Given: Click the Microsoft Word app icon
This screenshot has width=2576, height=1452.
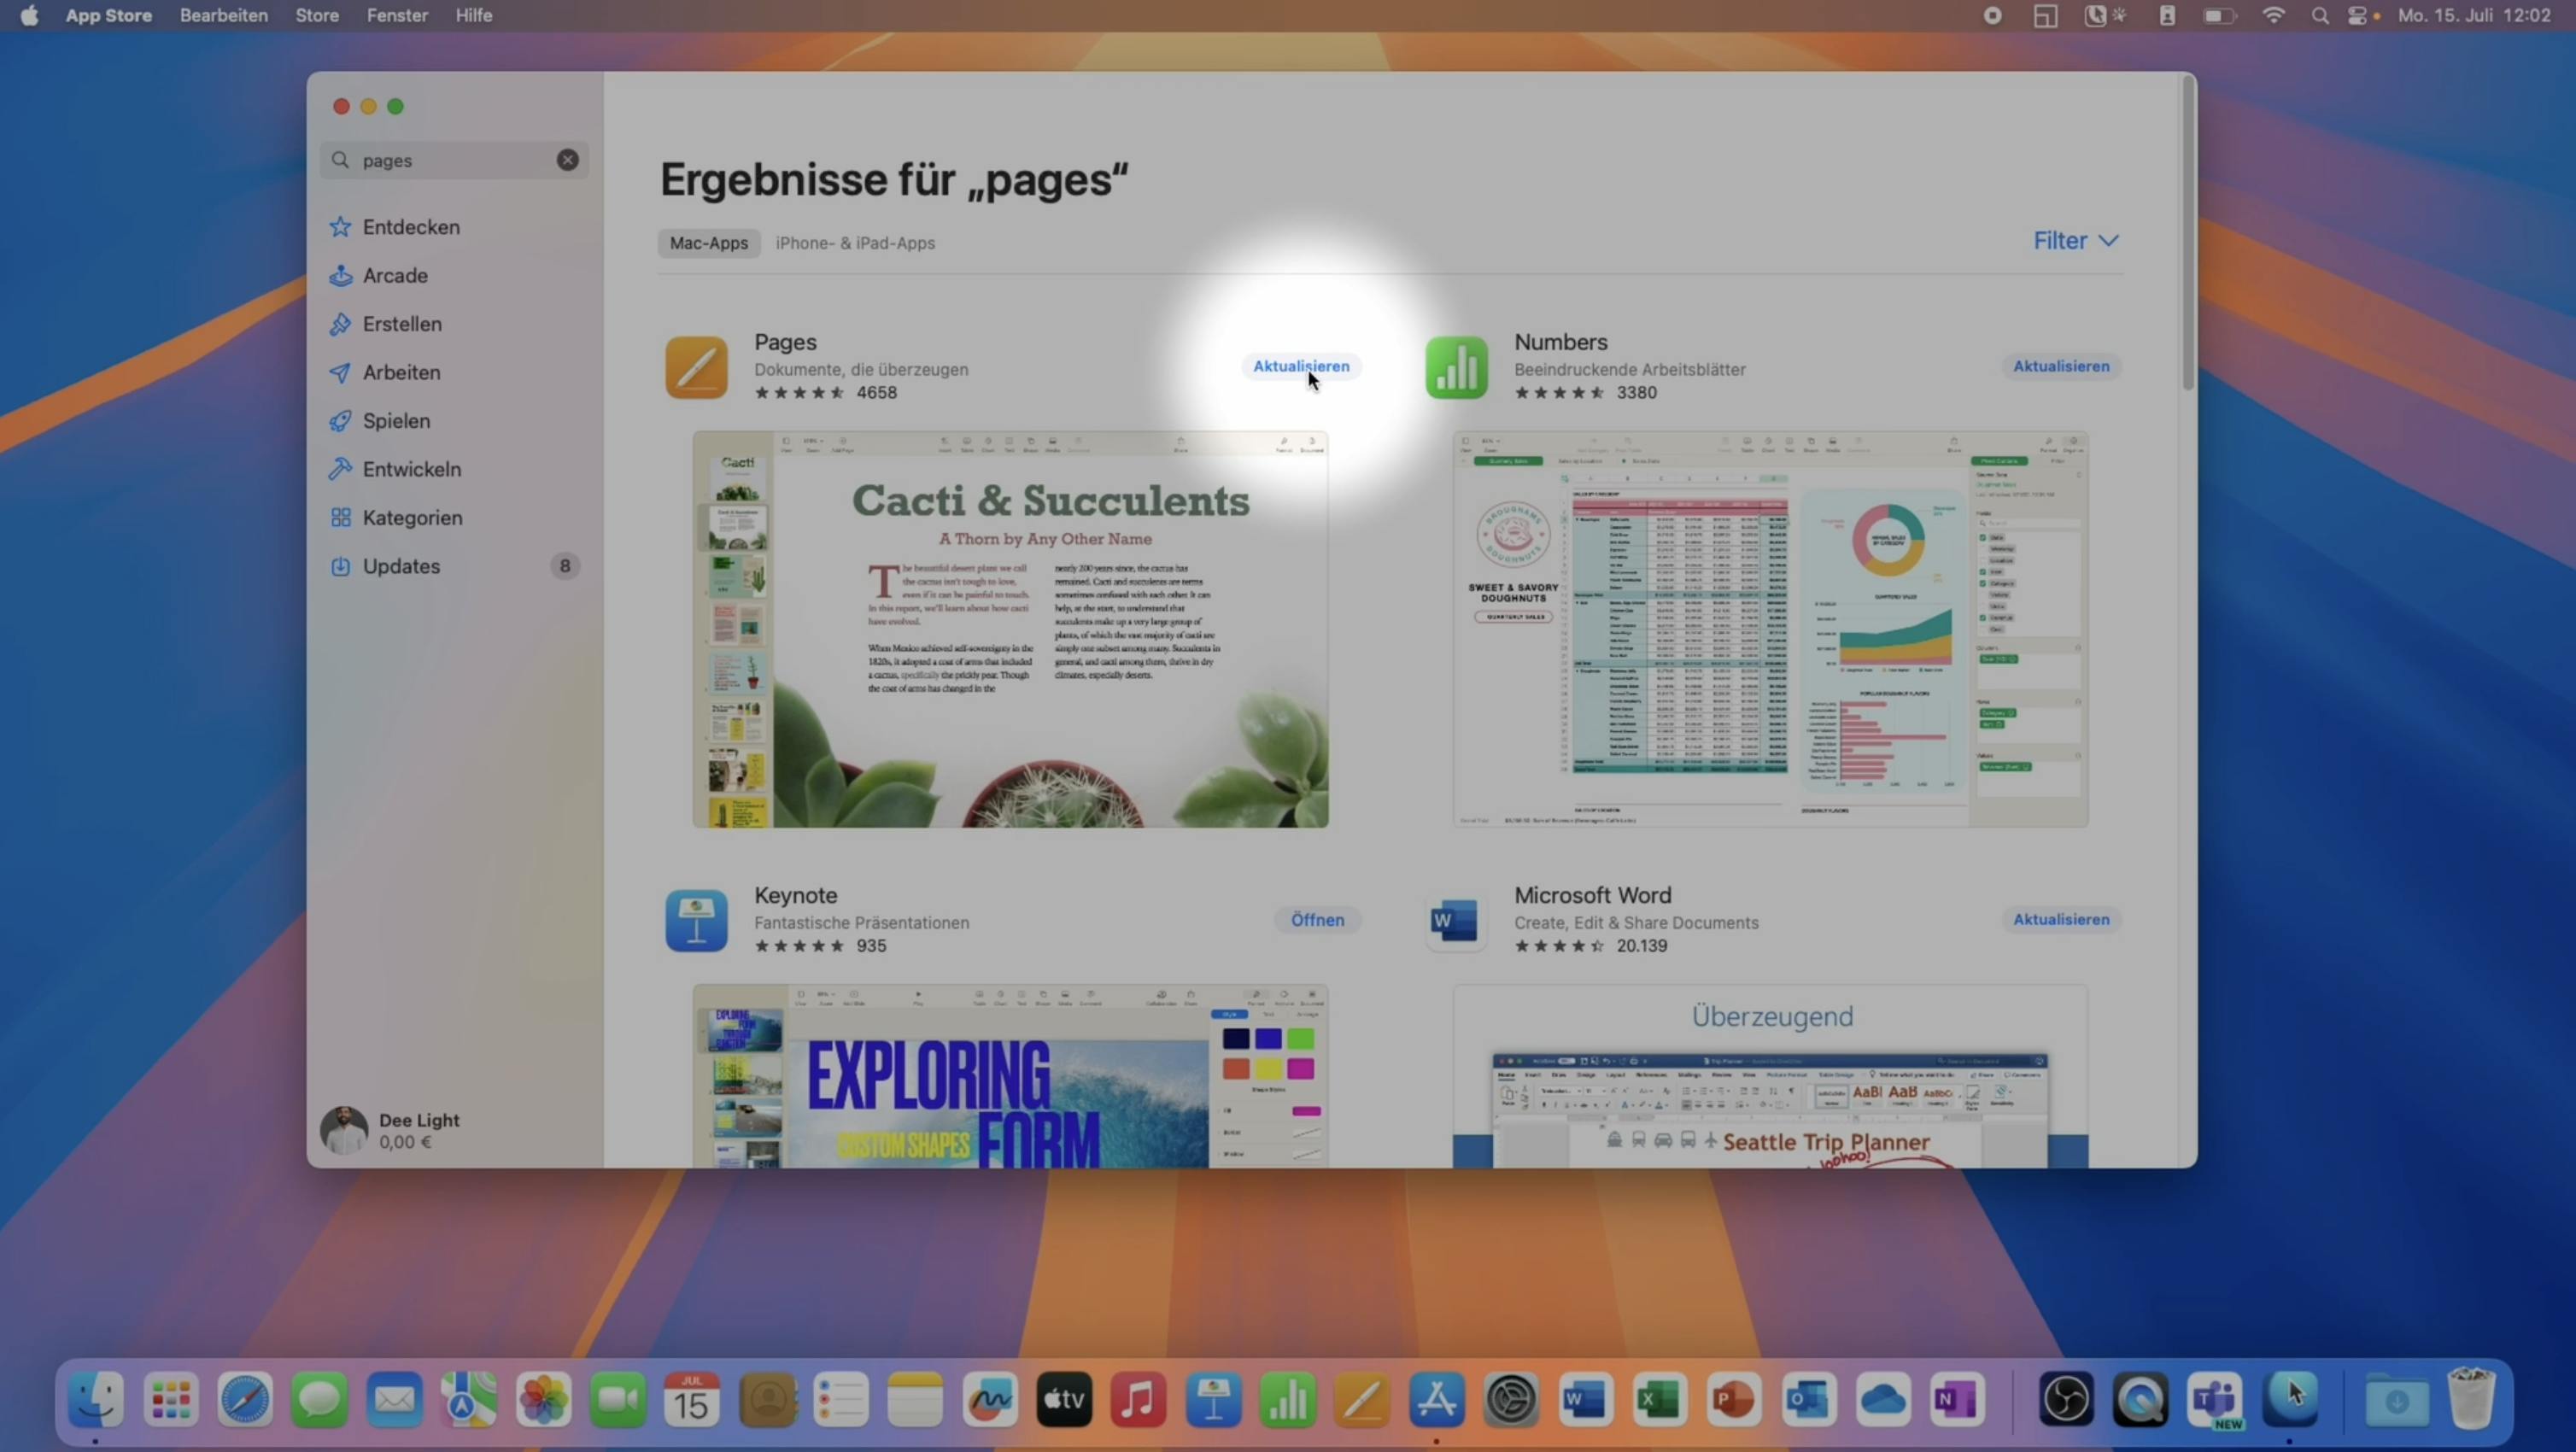Looking at the screenshot, I should (1456, 920).
